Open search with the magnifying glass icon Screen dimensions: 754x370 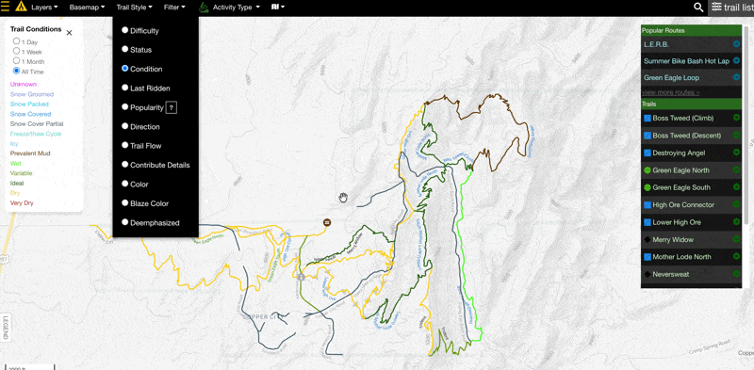coord(698,8)
